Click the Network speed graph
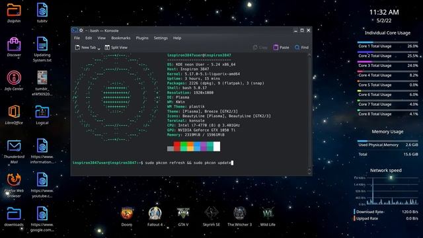Image resolution: width=423 pixels, height=238 pixels. pos(386,191)
